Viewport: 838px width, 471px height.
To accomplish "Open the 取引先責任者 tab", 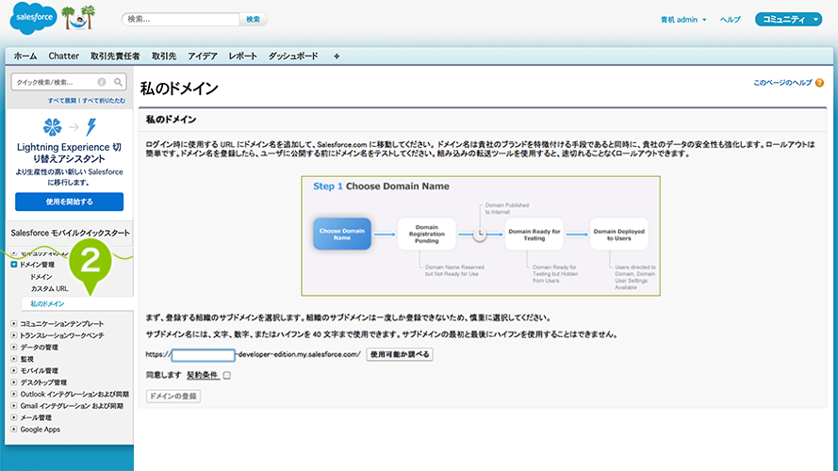I will tap(115, 57).
